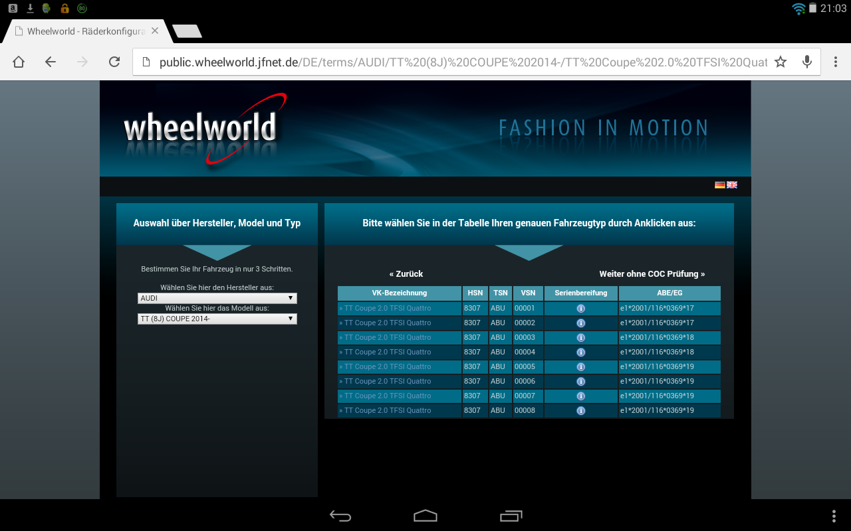Open Chrome three-dot menu
The image size is (851, 531).
836,62
